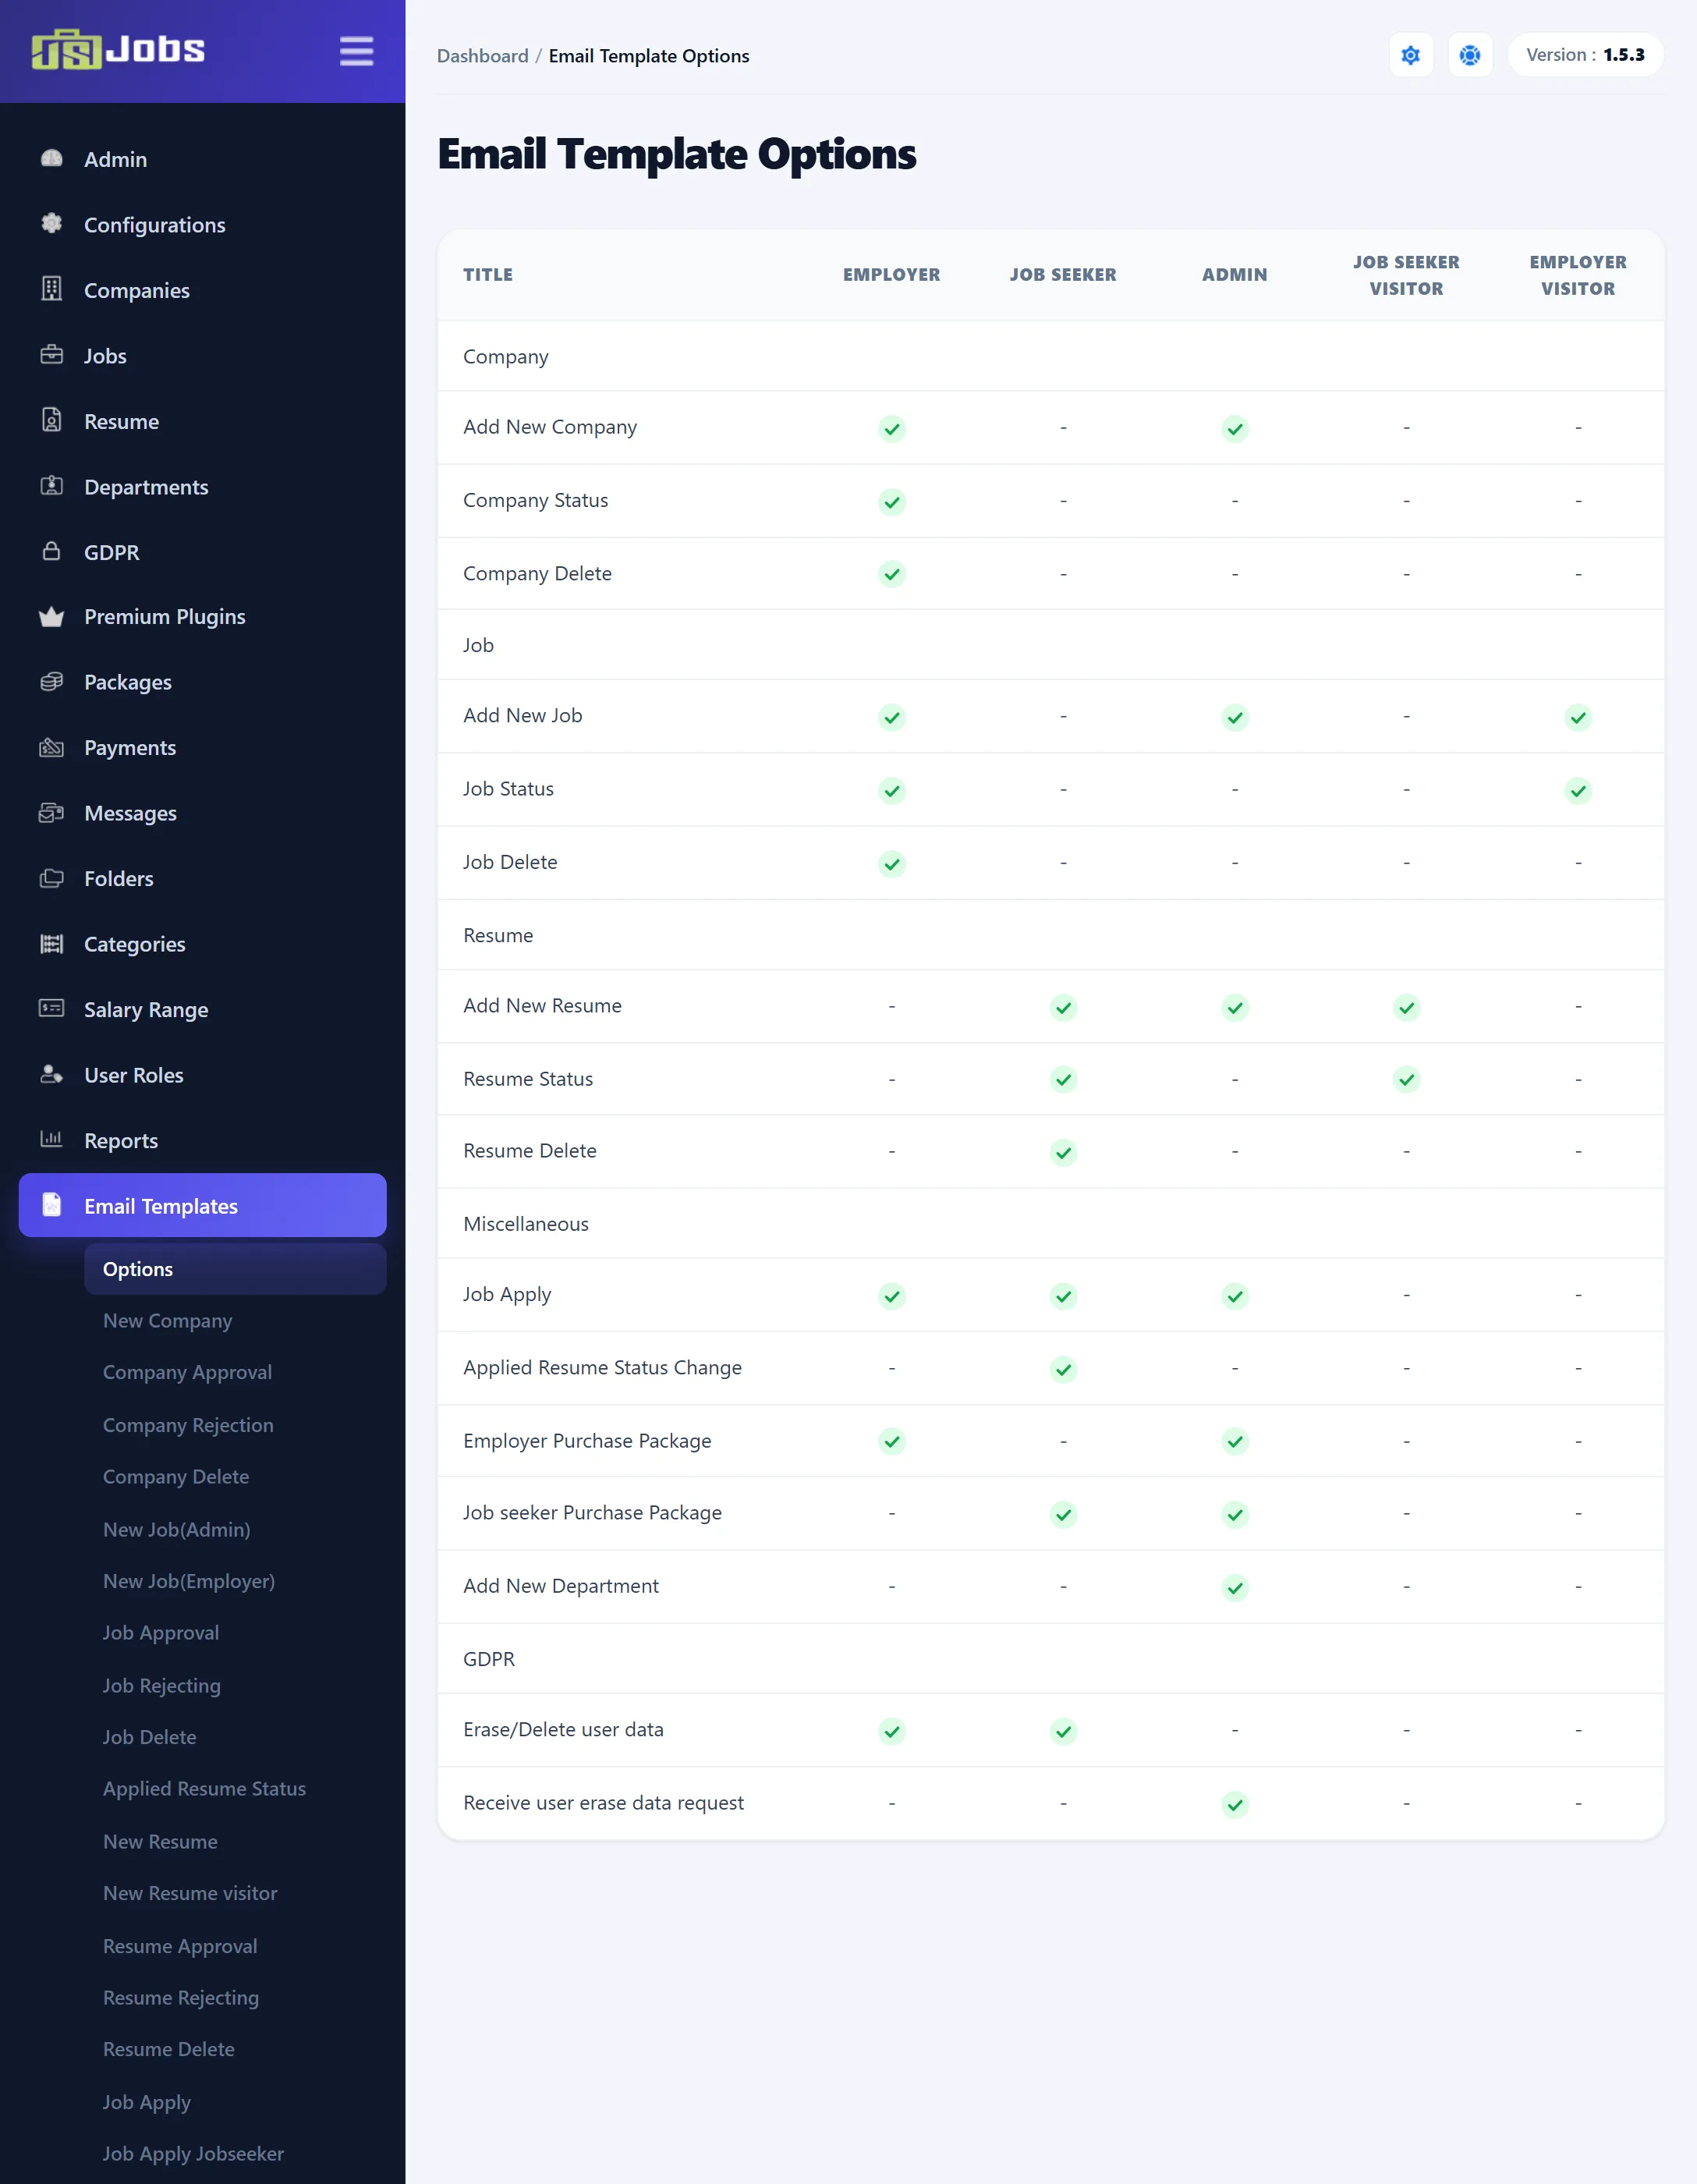Click the Version 1.5.3 badge
Image resolution: width=1697 pixels, height=2184 pixels.
[x=1585, y=55]
